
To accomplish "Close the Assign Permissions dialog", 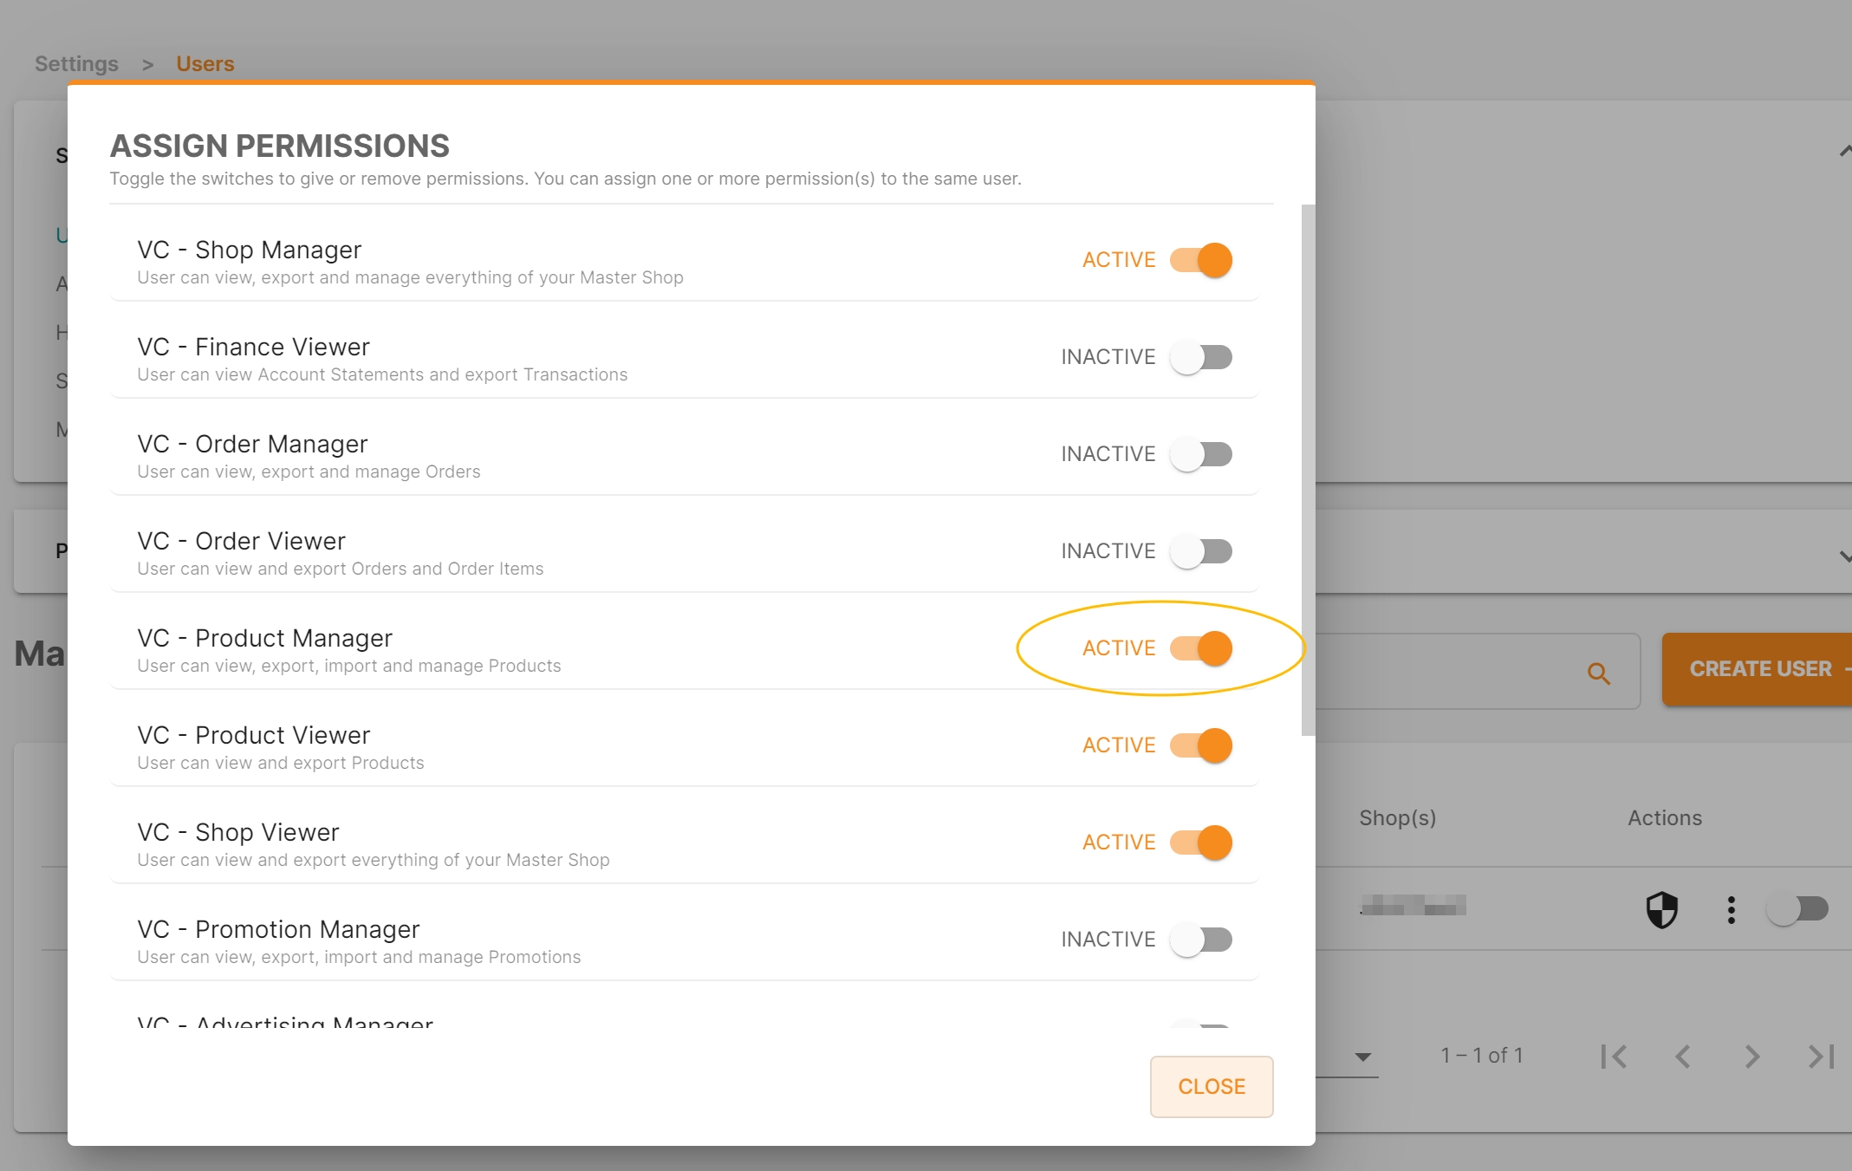I will pyautogui.click(x=1212, y=1087).
